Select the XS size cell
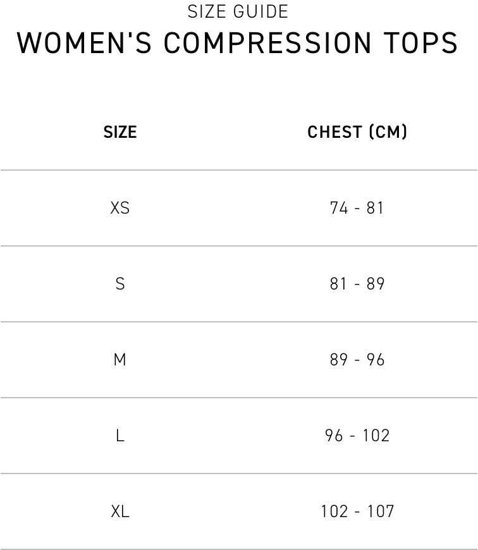Screen dimensions: 478x550 pyautogui.click(x=120, y=208)
